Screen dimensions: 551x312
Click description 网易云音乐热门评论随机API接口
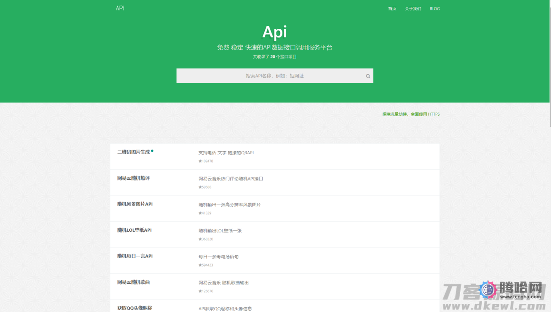[x=231, y=179]
